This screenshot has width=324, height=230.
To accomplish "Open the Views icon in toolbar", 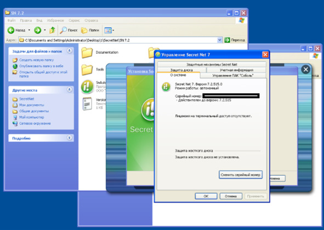I will [x=108, y=30].
